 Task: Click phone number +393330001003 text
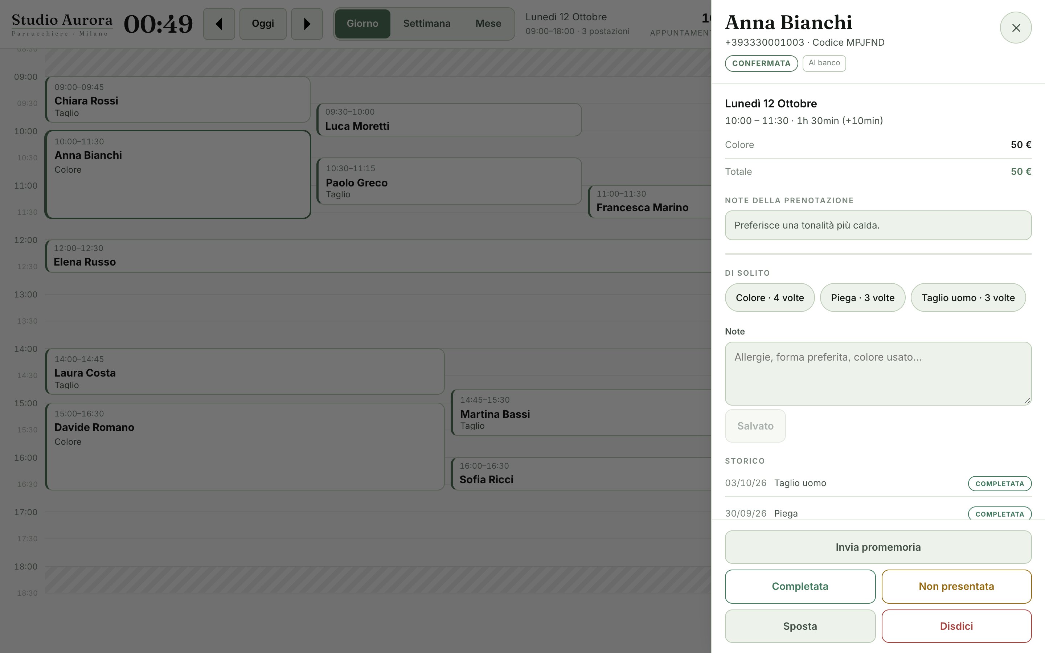pos(764,42)
